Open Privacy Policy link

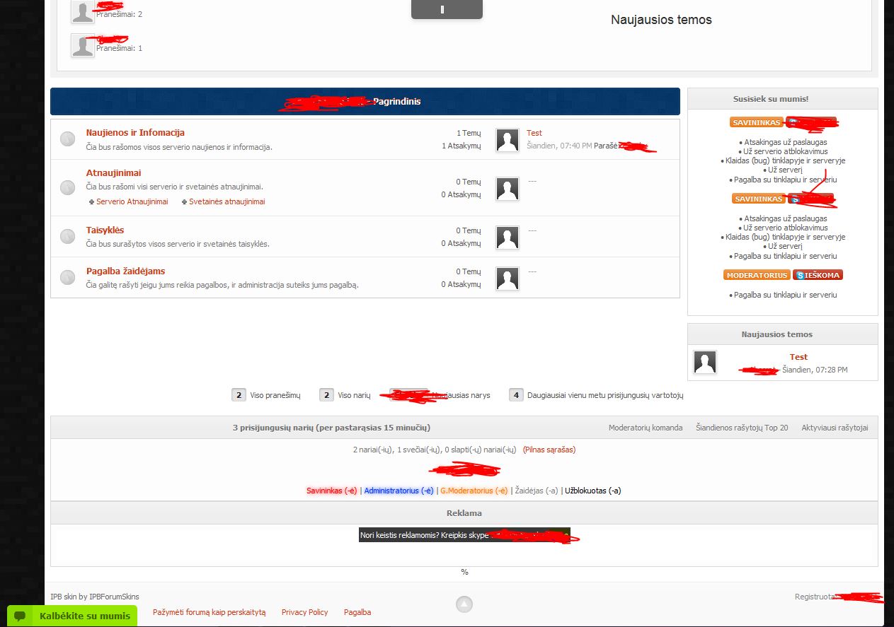pyautogui.click(x=305, y=612)
